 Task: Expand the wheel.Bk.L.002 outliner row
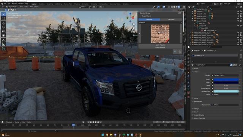tap(193, 14)
